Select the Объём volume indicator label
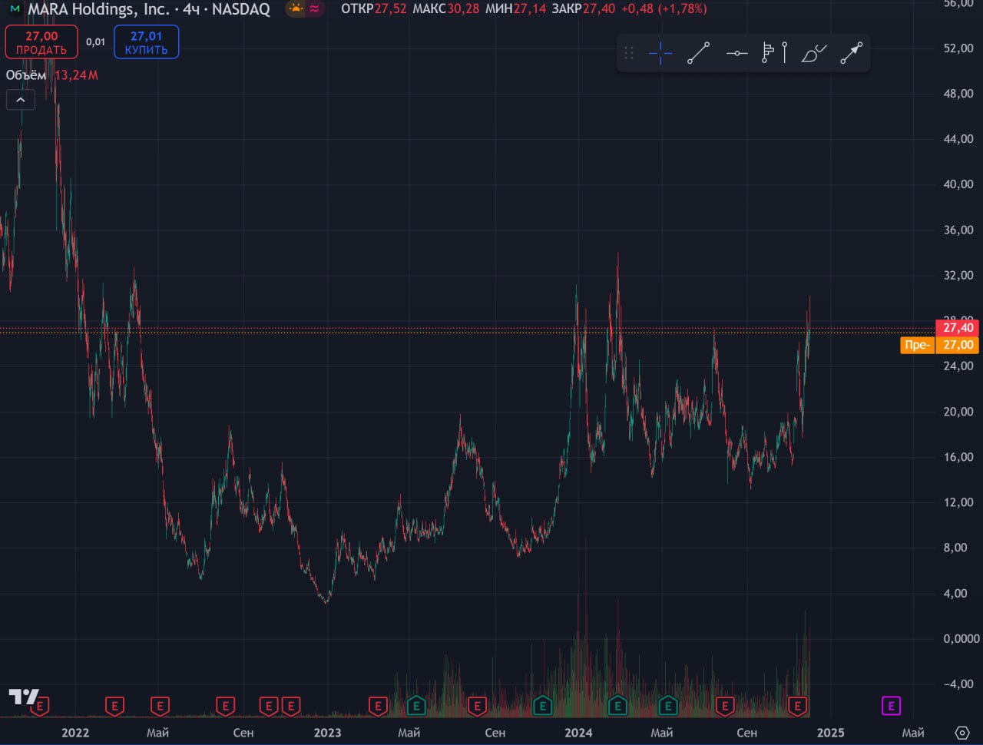 coord(26,75)
